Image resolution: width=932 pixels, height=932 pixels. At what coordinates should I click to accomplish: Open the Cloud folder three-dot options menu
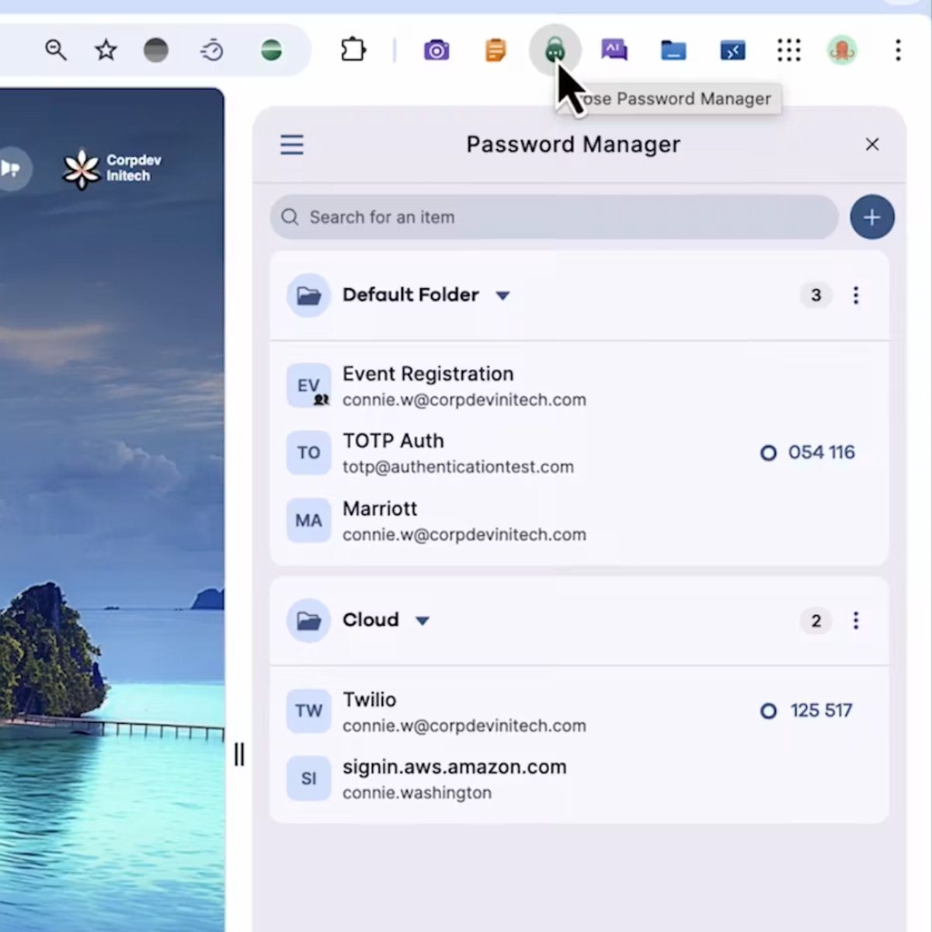coord(856,621)
